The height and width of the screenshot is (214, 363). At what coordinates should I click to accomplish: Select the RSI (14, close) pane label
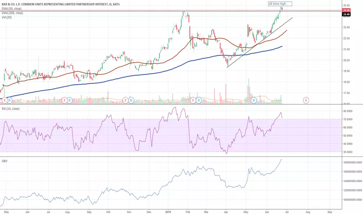[11, 109]
